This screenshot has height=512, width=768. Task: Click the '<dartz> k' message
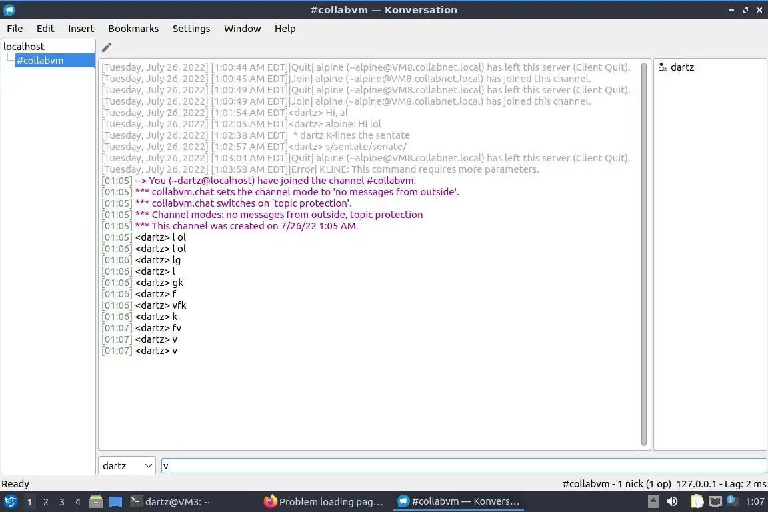tap(139, 317)
